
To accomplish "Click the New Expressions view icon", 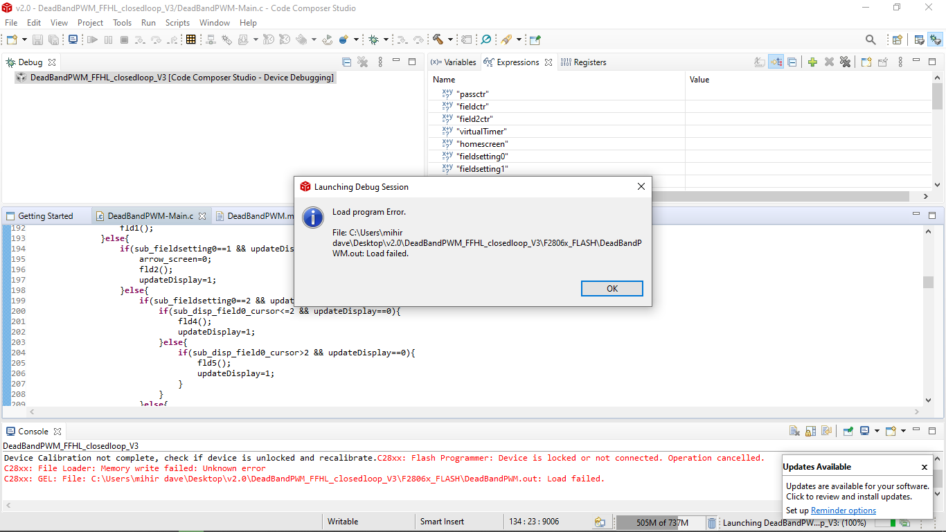I will [x=866, y=62].
